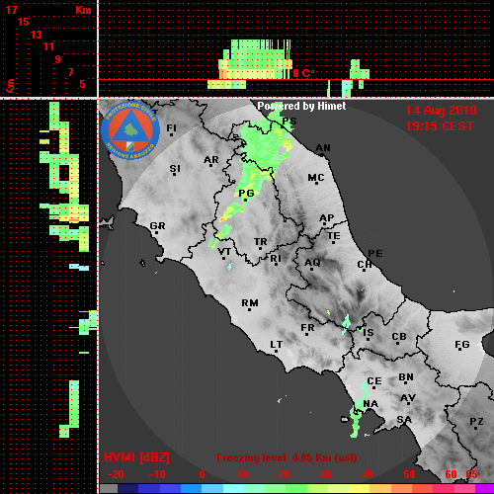Click the TR city label

click(261, 242)
